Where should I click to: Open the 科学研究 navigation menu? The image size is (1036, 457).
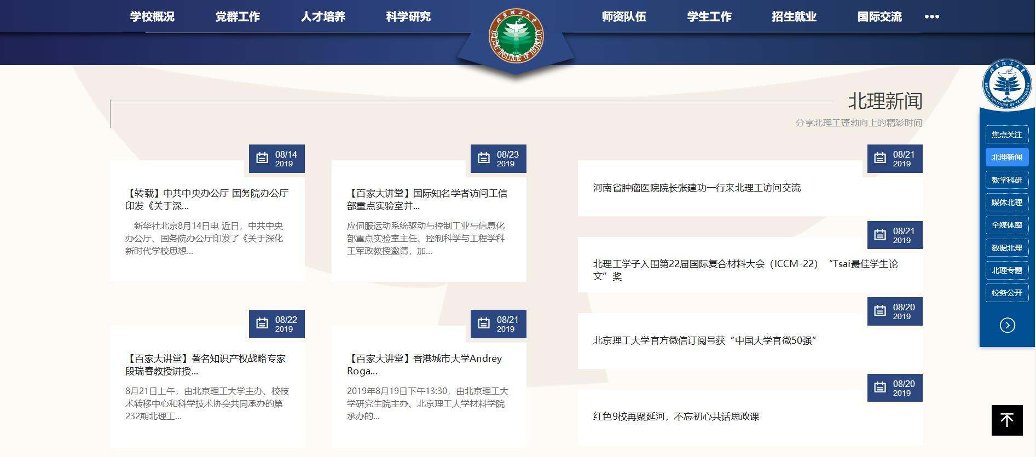point(408,17)
